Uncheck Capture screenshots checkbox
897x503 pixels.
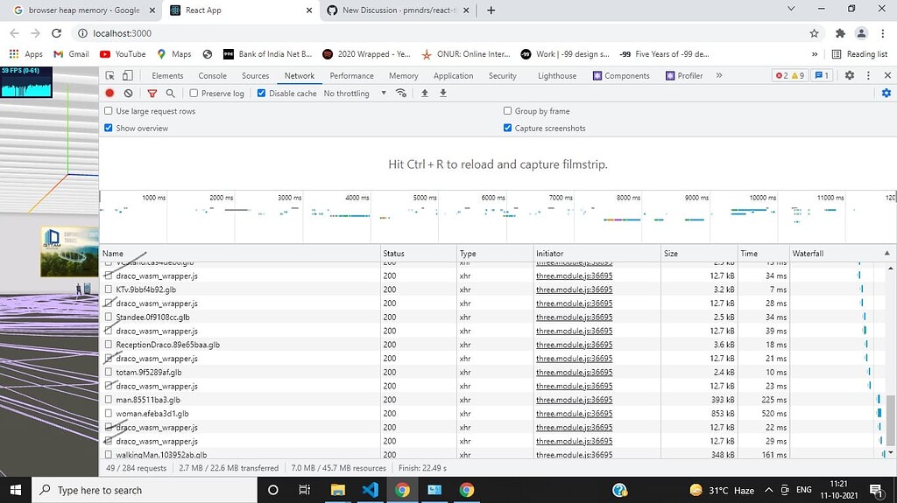tap(507, 128)
